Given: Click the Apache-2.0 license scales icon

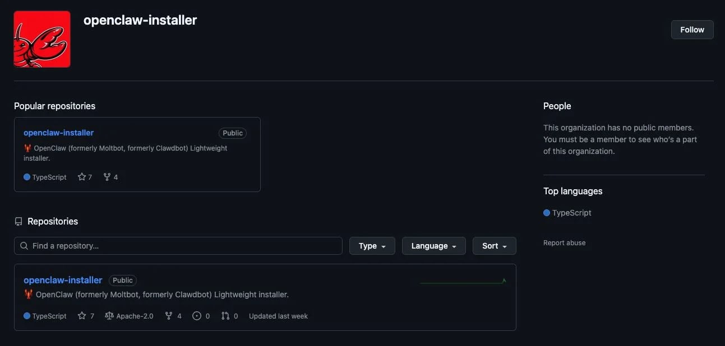Looking at the screenshot, I should [108, 315].
